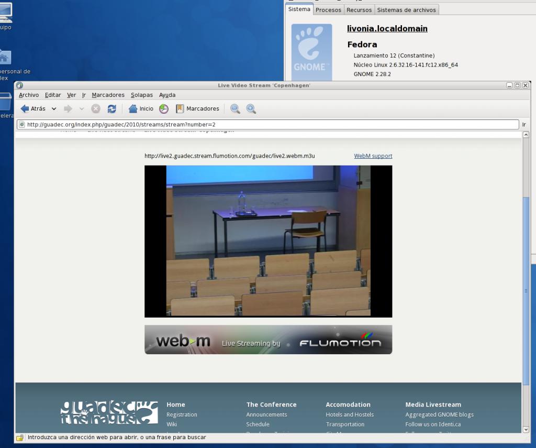536x448 pixels.
Task: Open the Ayuda menu
Action: [x=167, y=95]
